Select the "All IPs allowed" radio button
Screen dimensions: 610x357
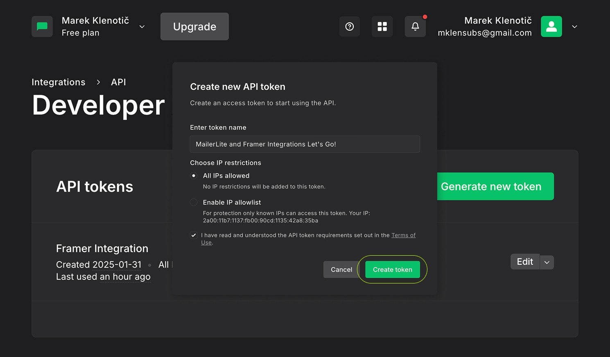[x=193, y=175]
